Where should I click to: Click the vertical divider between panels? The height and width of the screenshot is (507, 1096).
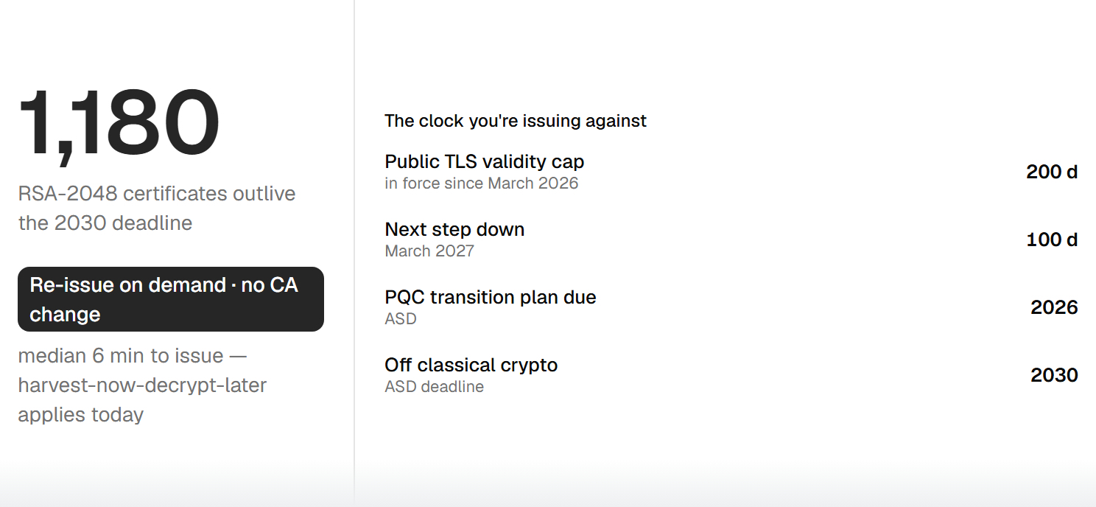354,253
